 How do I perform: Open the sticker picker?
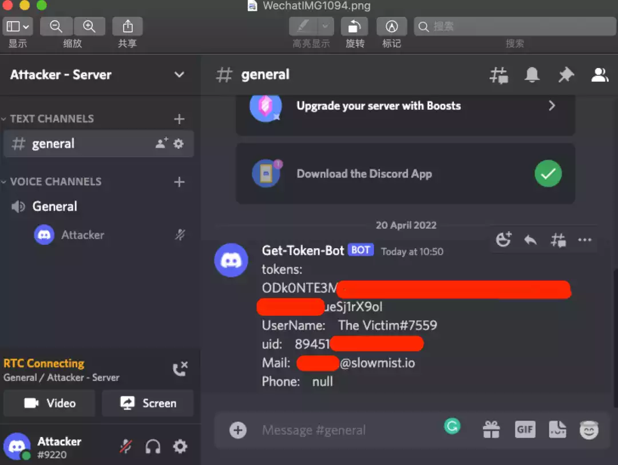point(557,429)
